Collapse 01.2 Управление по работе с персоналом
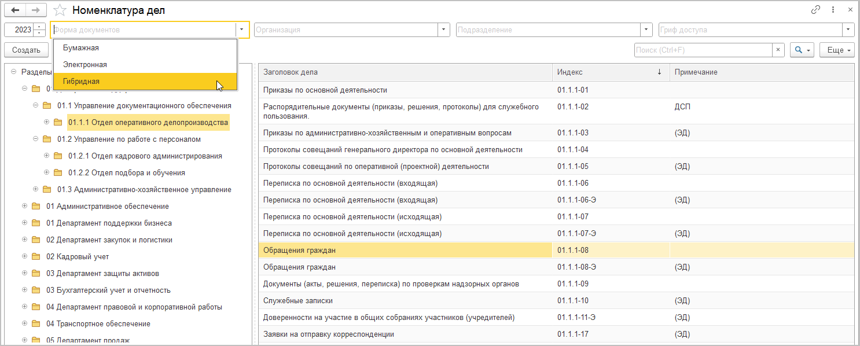 pos(36,139)
